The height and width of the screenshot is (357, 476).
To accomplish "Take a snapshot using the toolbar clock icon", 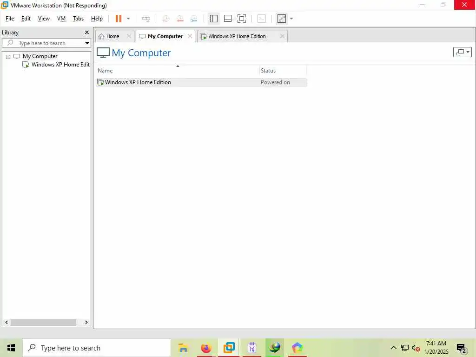I will [166, 19].
